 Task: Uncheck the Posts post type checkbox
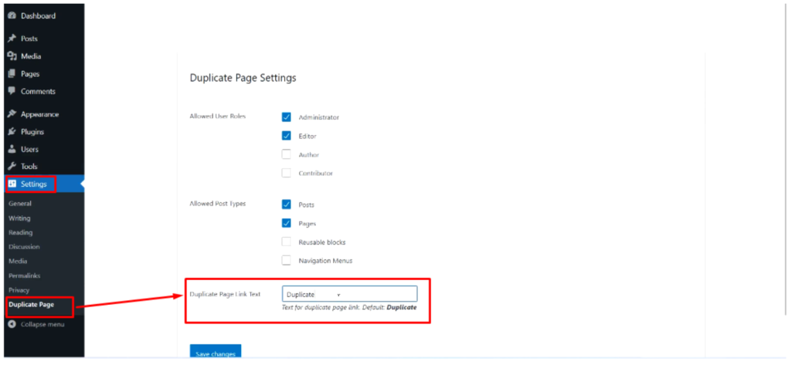pyautogui.click(x=287, y=204)
